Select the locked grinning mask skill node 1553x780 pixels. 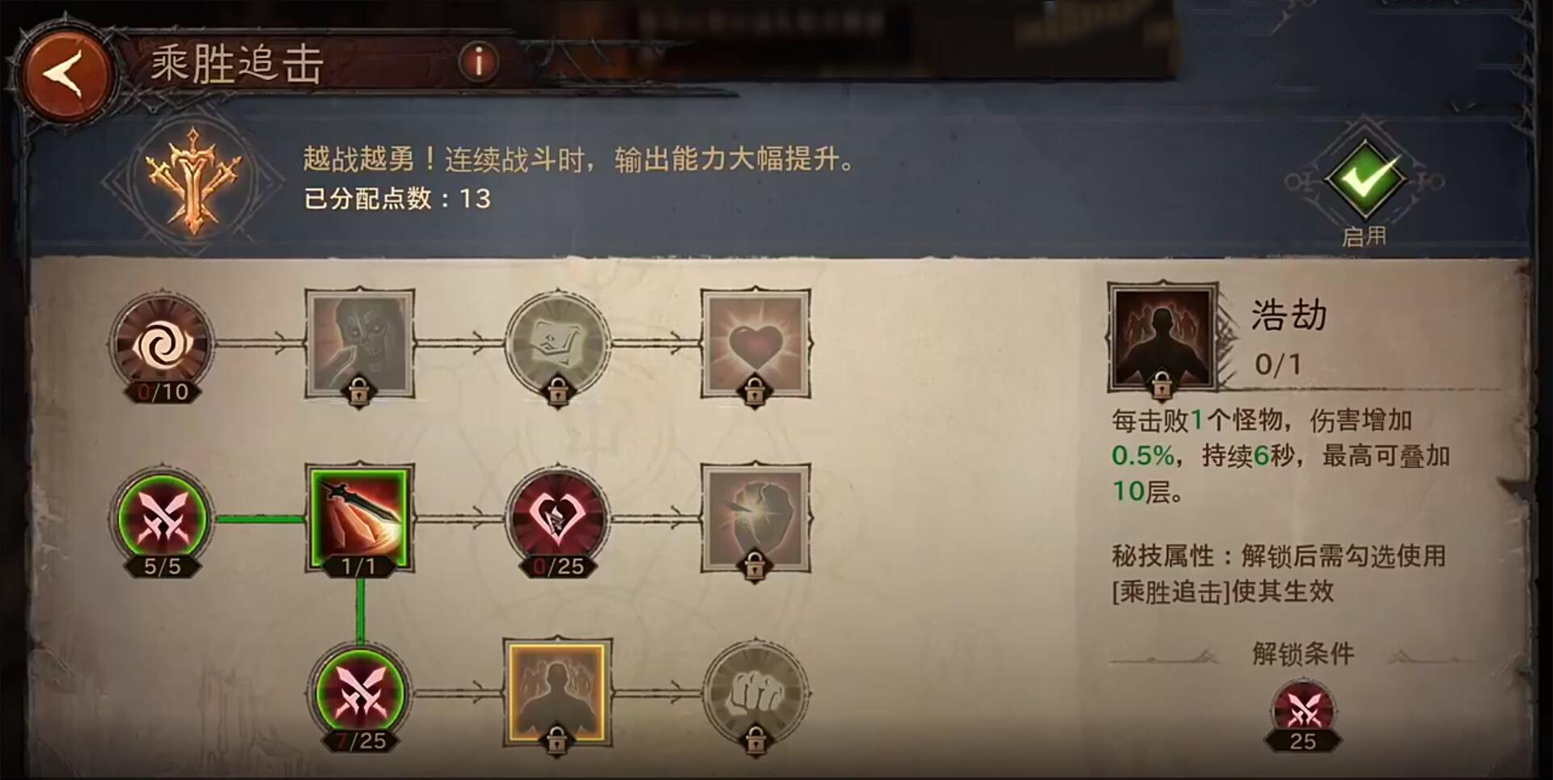558,345
